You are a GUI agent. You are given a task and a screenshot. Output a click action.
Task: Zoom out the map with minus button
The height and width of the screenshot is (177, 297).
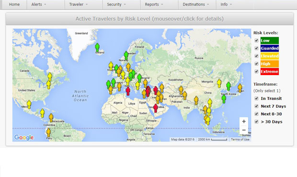click(x=244, y=130)
